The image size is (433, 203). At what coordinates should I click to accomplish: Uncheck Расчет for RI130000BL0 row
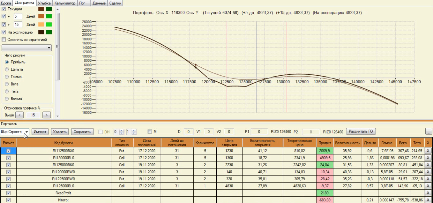point(8,158)
